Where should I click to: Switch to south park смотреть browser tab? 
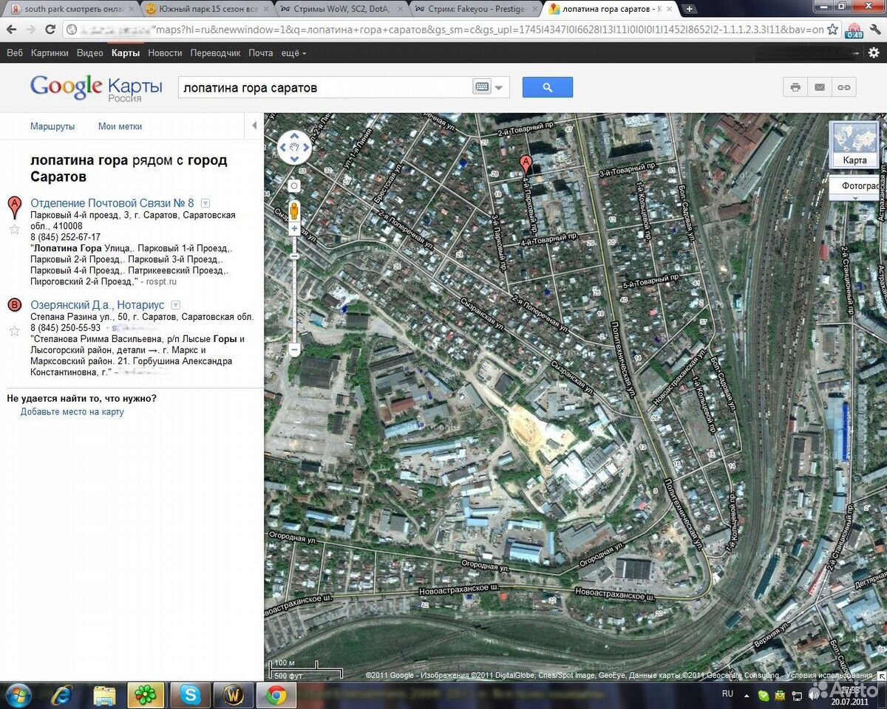tap(72, 10)
